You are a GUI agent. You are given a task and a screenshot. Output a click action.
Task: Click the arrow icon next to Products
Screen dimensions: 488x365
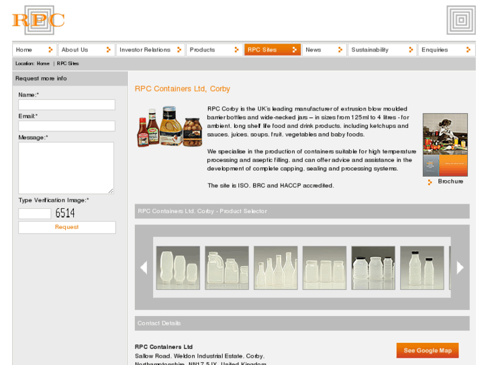point(236,50)
